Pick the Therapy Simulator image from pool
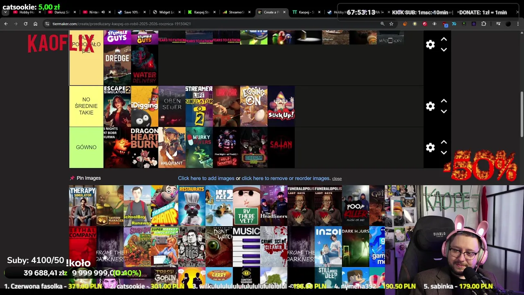 [83, 206]
